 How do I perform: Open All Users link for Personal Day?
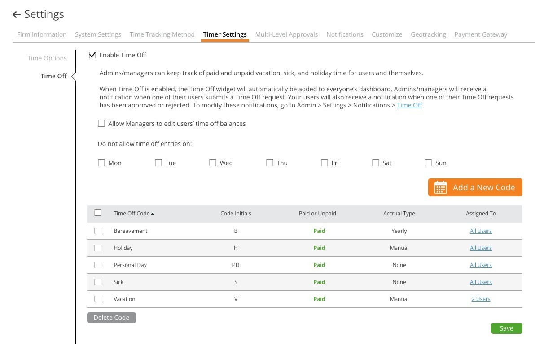481,265
